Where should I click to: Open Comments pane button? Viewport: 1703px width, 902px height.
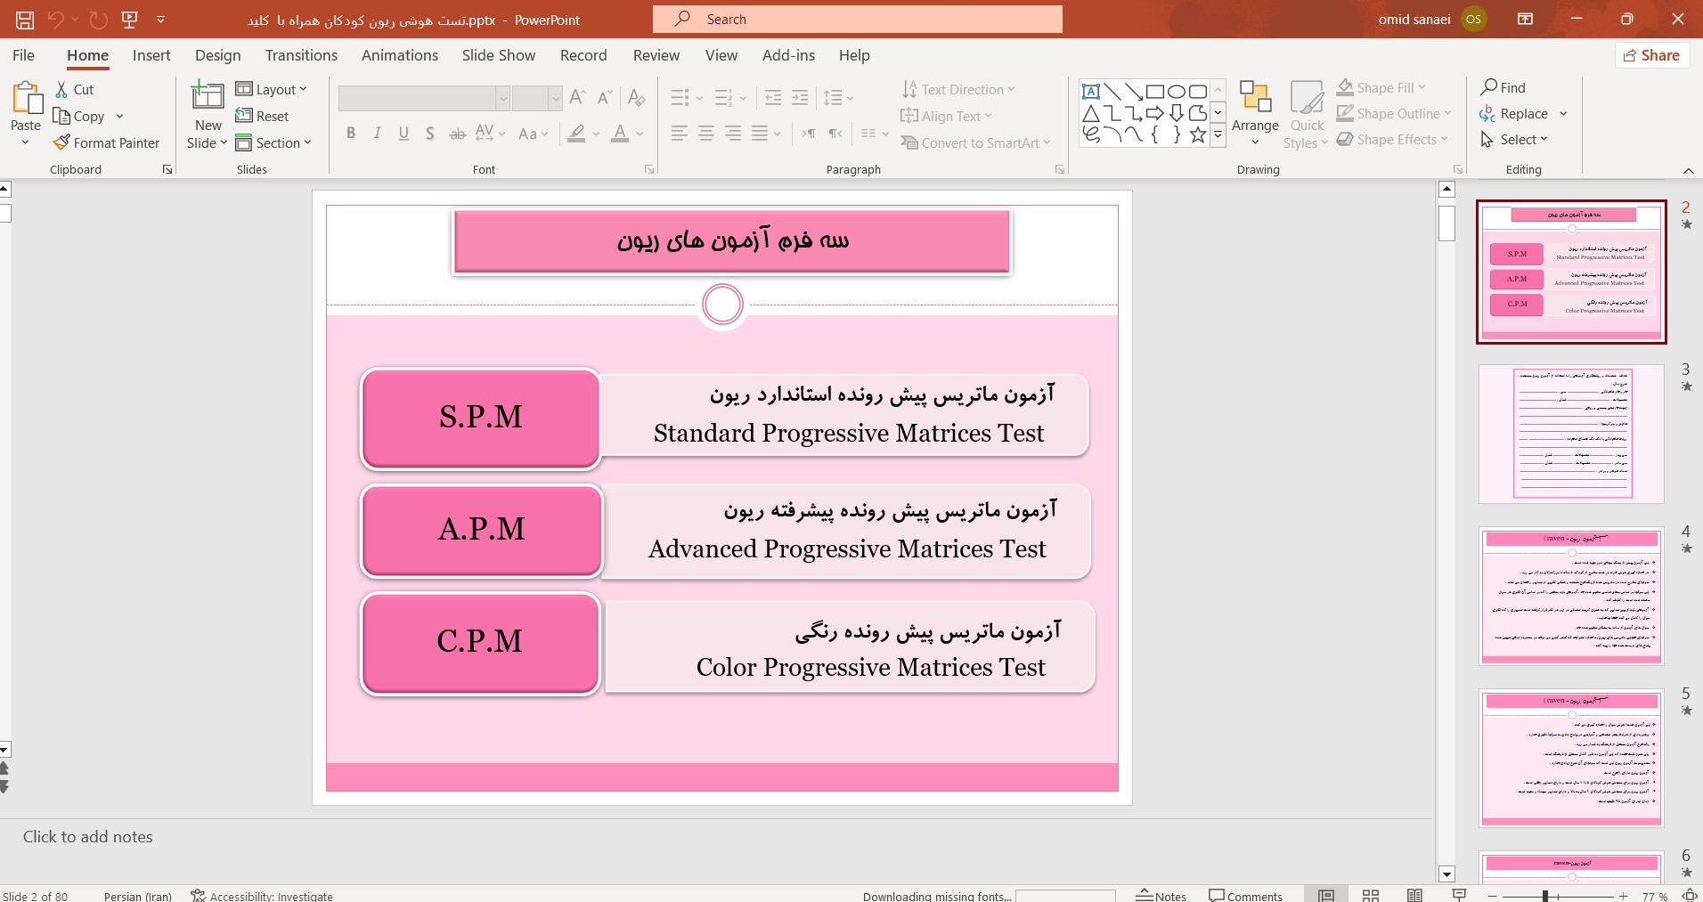coord(1245,896)
